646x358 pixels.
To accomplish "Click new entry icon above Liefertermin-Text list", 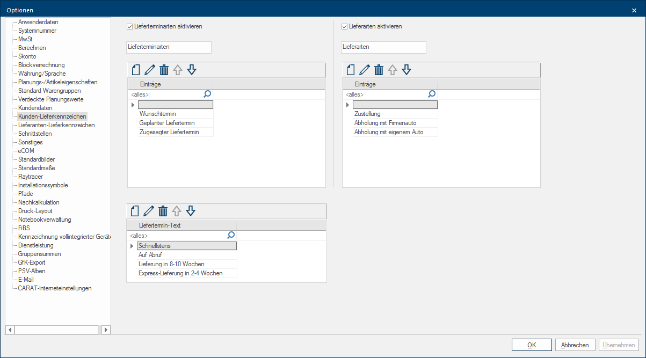I will pyautogui.click(x=135, y=211).
